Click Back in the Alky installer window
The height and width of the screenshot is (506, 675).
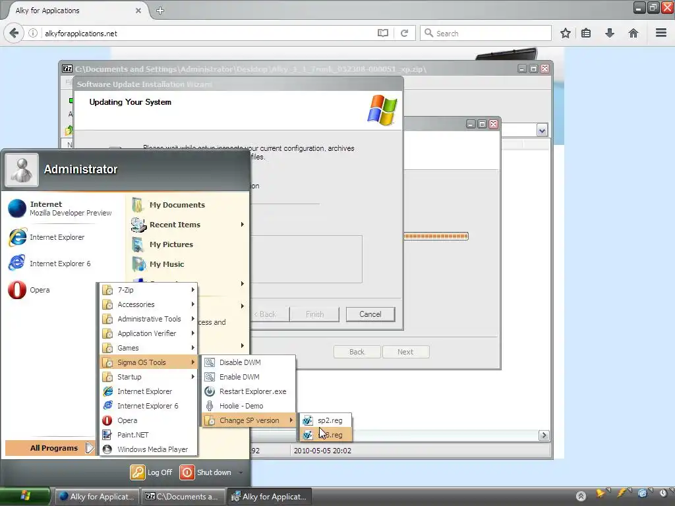[x=357, y=352]
